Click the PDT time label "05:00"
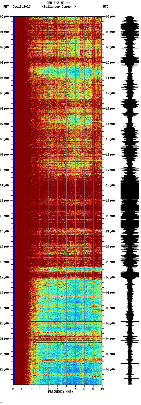Image resolution: width=141 pixels, height=405 pixels. (x=4, y=93)
